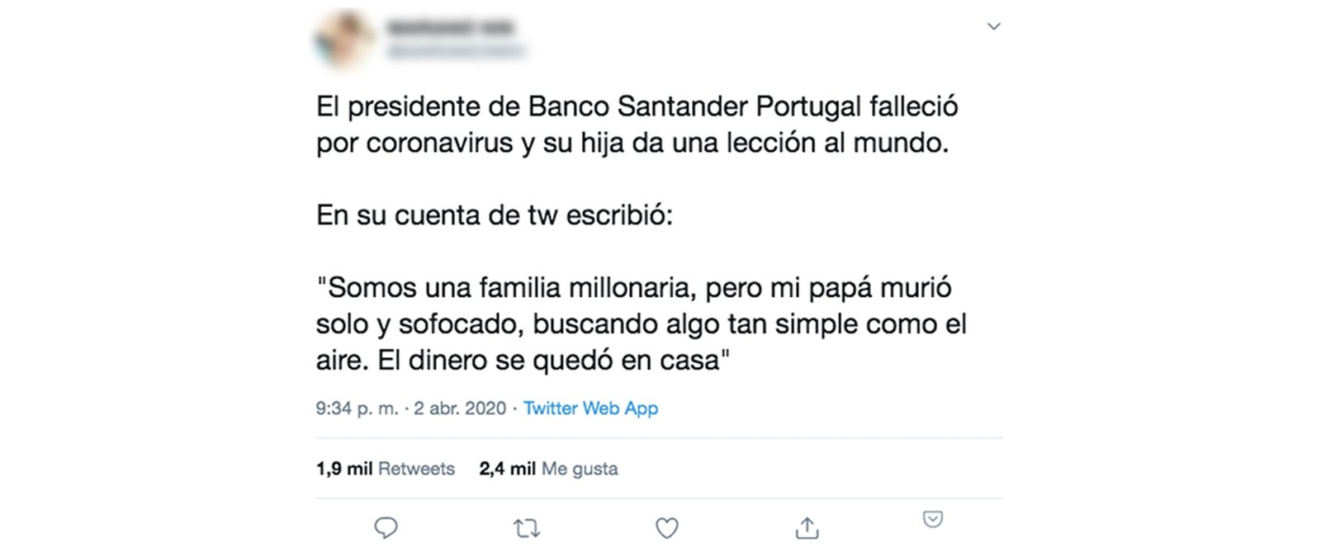Click the line "En su cuenta de tw escribió:"
Image resolution: width=1321 pixels, height=557 pixels.
pos(494,215)
